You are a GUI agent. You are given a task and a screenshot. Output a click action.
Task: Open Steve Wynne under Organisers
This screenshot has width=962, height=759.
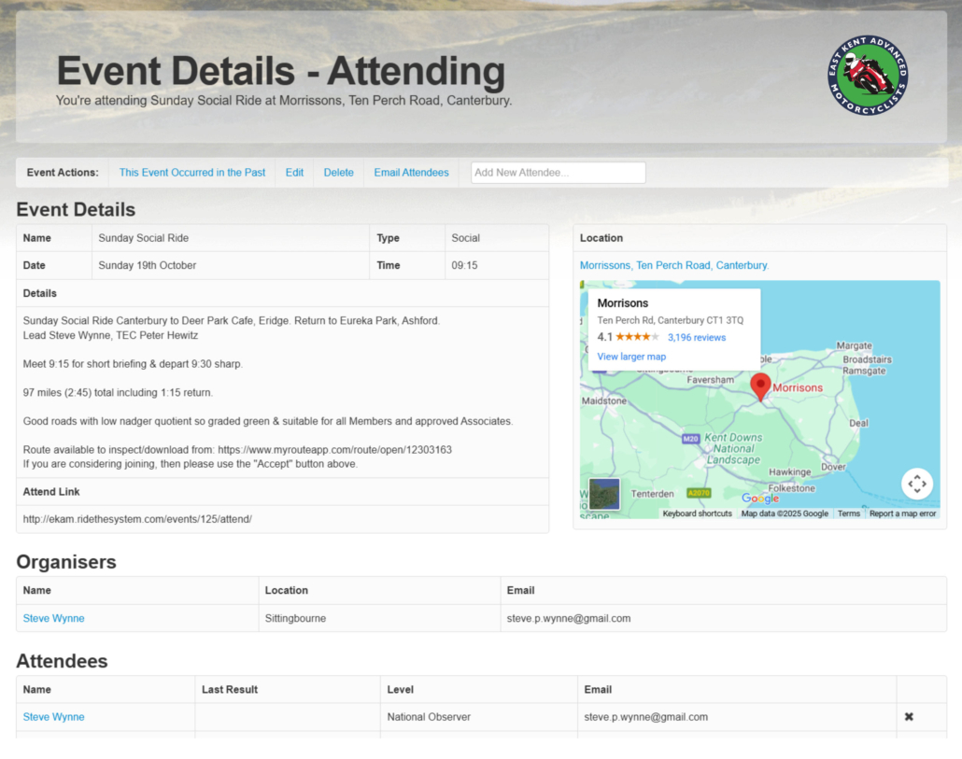[53, 618]
